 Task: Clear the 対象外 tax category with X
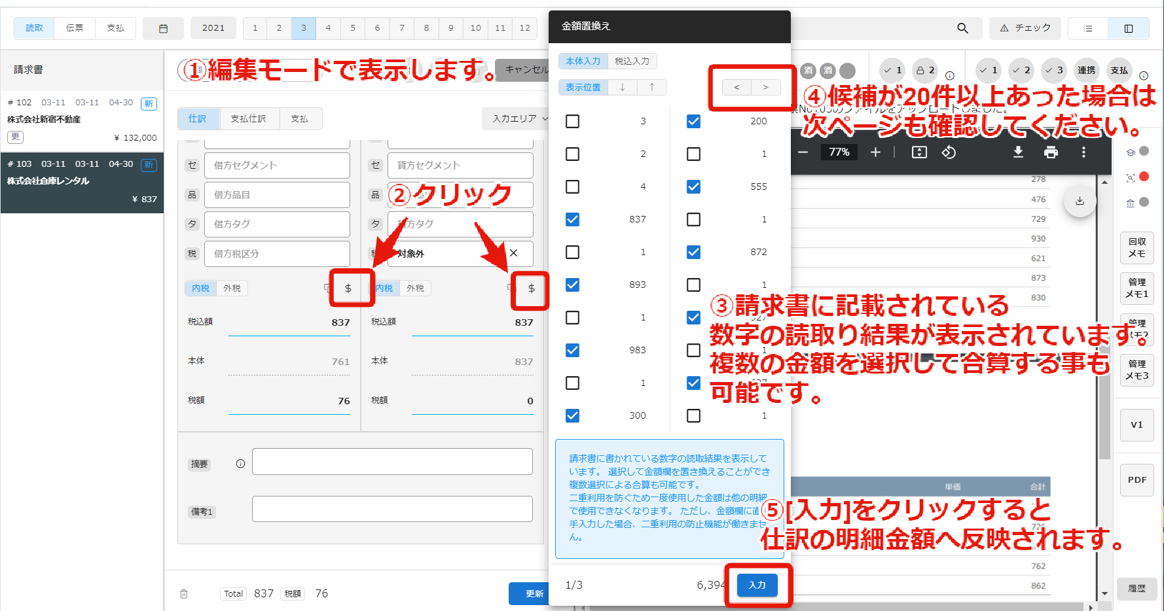pyautogui.click(x=513, y=253)
